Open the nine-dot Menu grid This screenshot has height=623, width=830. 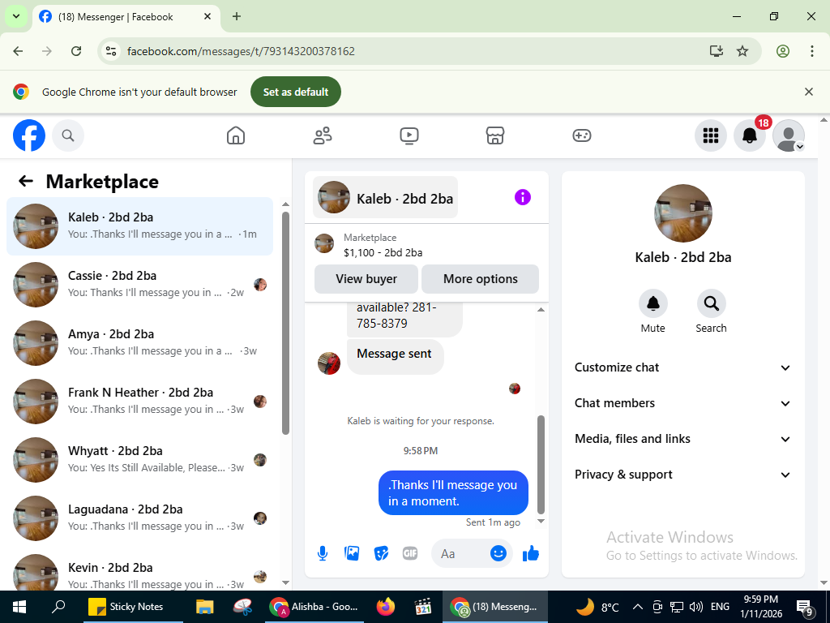tap(710, 135)
